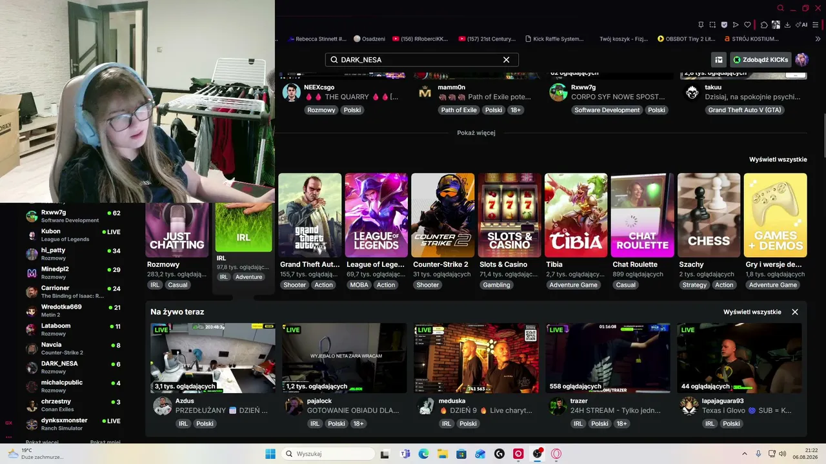Open the Kick drops store icon beside Zdobądź KICKs
The image size is (826, 464).
(718, 60)
